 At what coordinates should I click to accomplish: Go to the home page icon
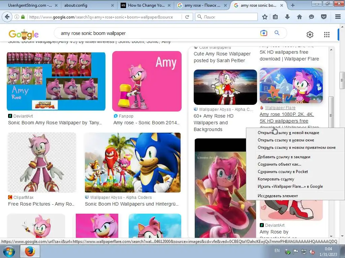coord(300,17)
